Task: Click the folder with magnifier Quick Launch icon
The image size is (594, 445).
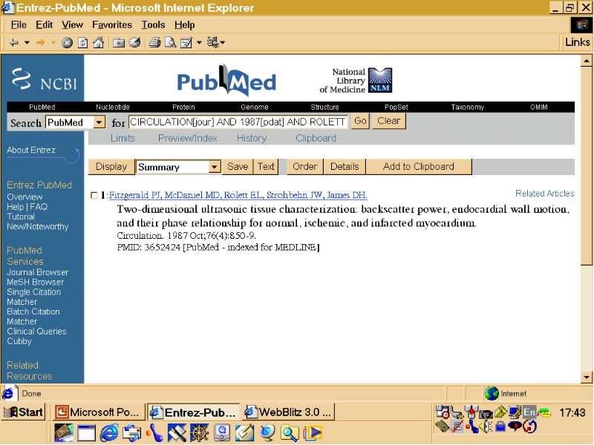Action: (x=290, y=433)
